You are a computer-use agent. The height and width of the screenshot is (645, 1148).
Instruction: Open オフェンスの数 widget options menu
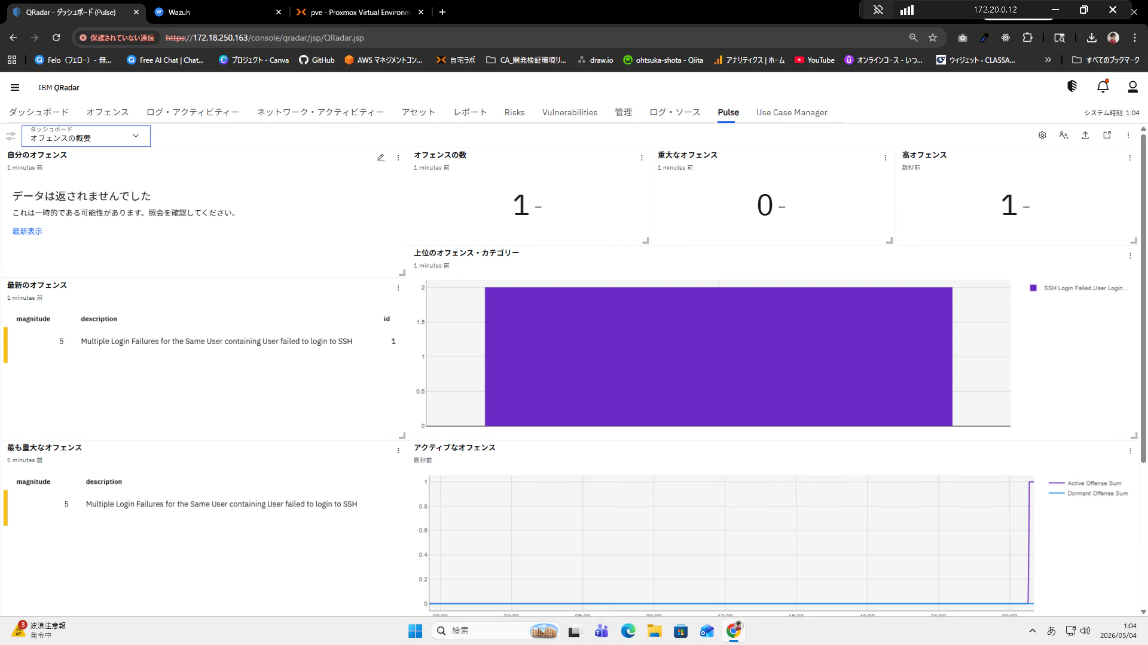point(642,158)
